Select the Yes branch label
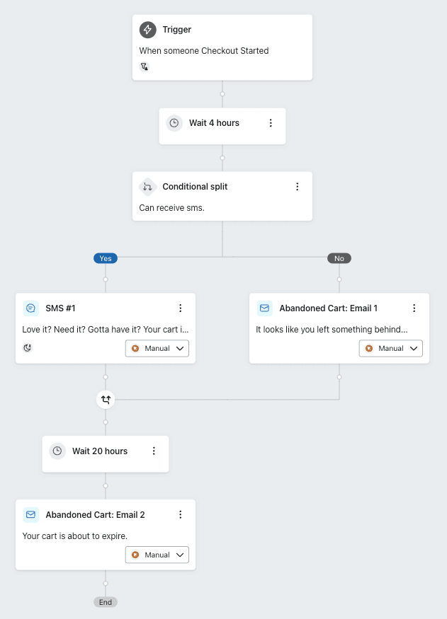Viewport: 447px width, 619px height. pyautogui.click(x=105, y=258)
